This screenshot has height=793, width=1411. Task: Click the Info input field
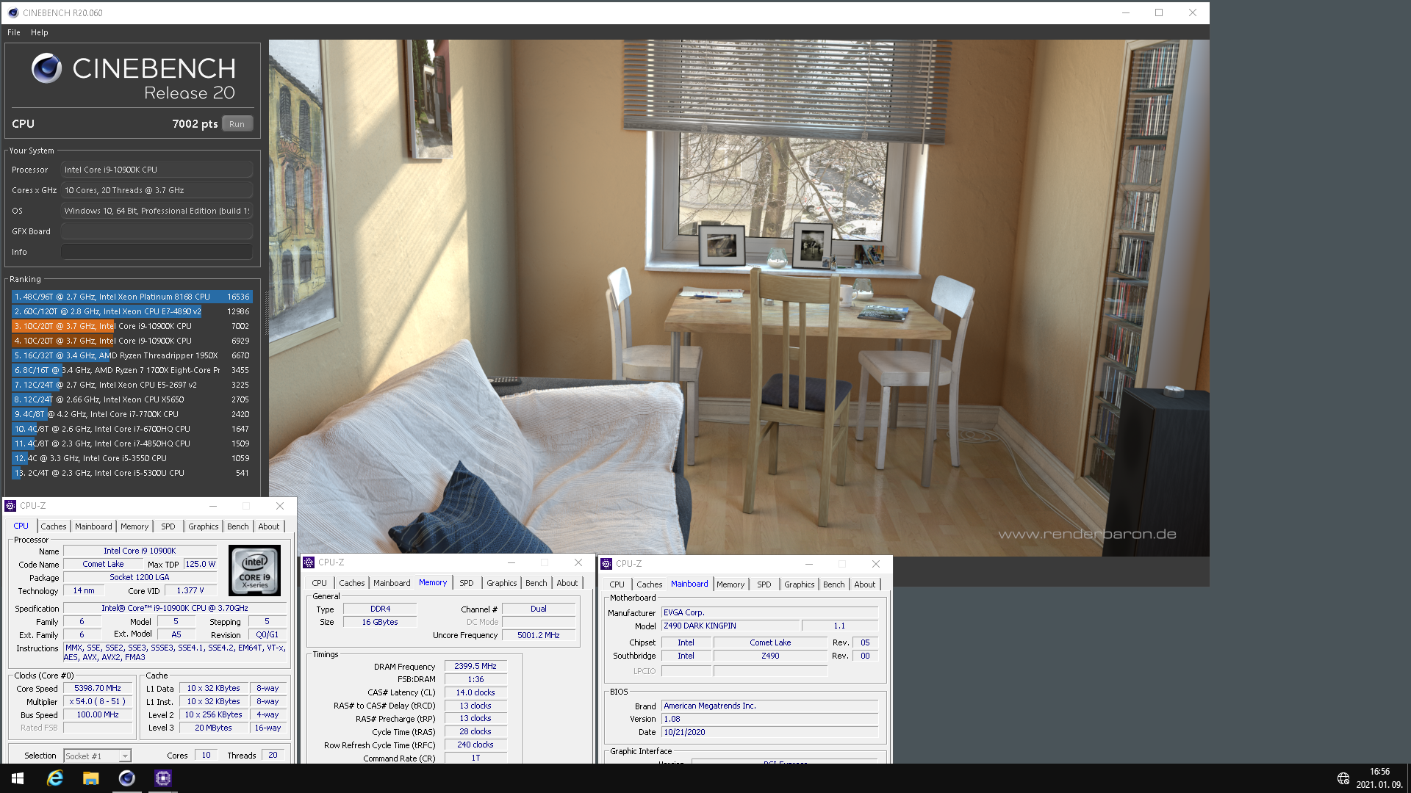[157, 252]
